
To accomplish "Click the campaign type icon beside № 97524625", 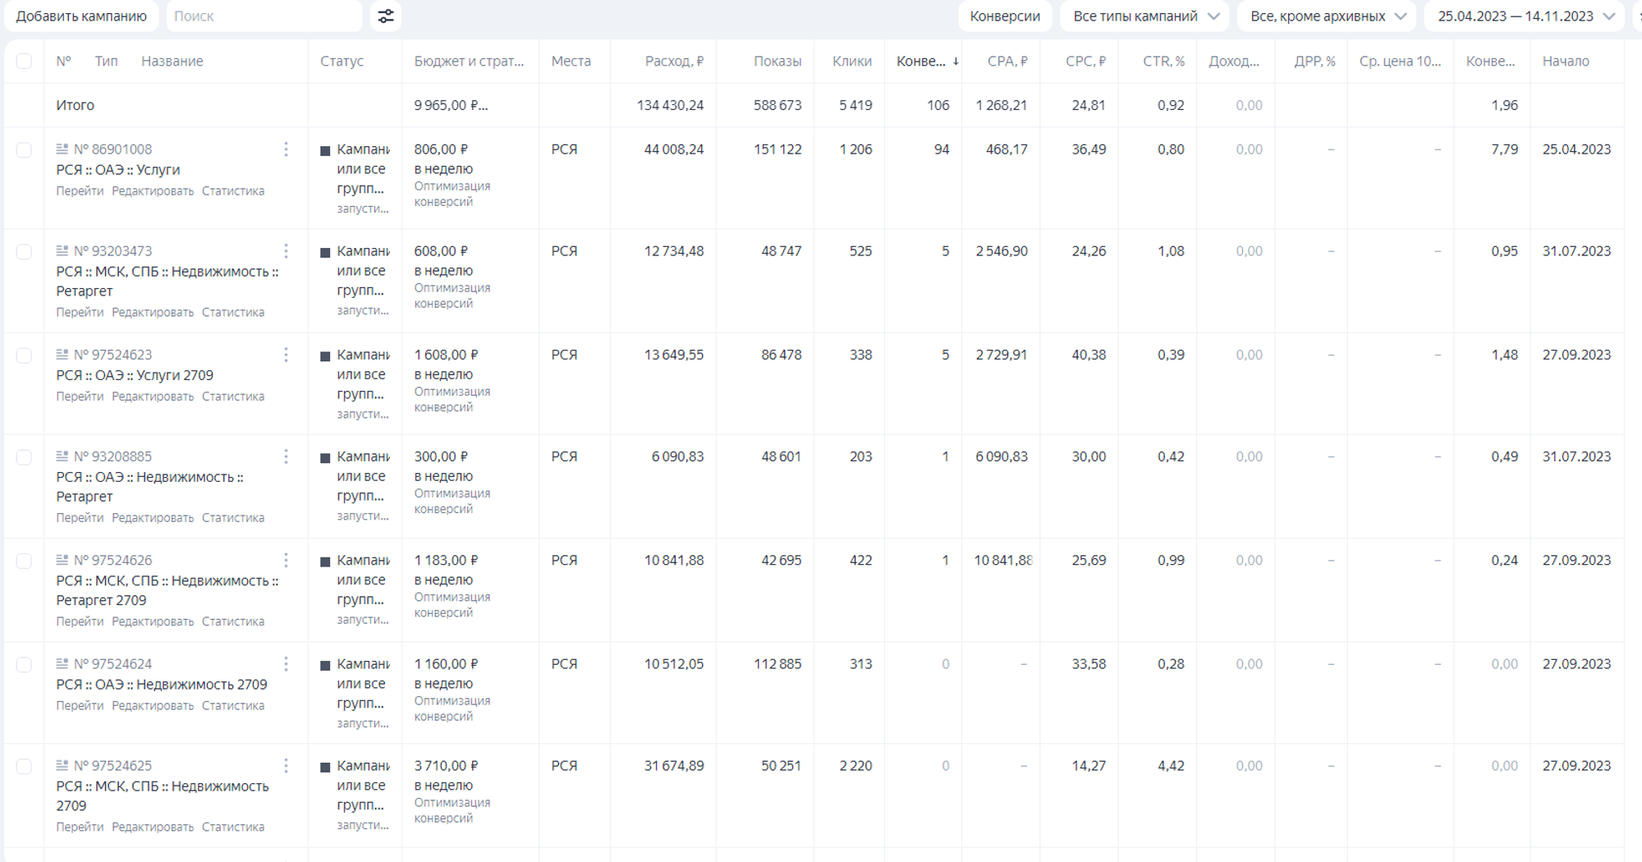I will [x=61, y=765].
